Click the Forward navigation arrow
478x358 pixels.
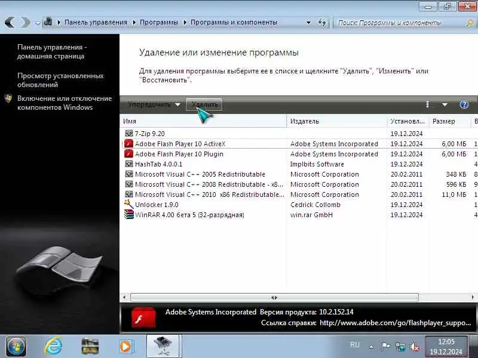point(25,22)
